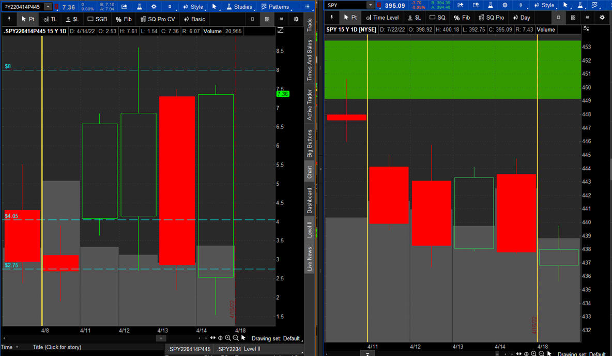Select the Fib tool in right chart
This screenshot has width=612, height=356.
point(462,18)
